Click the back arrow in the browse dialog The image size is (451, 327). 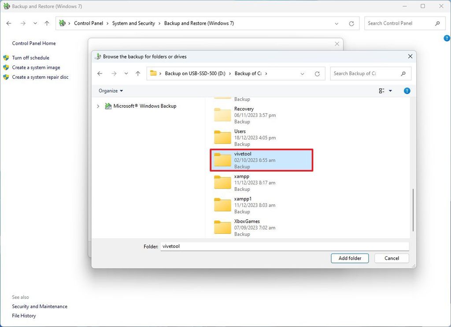(x=100, y=73)
